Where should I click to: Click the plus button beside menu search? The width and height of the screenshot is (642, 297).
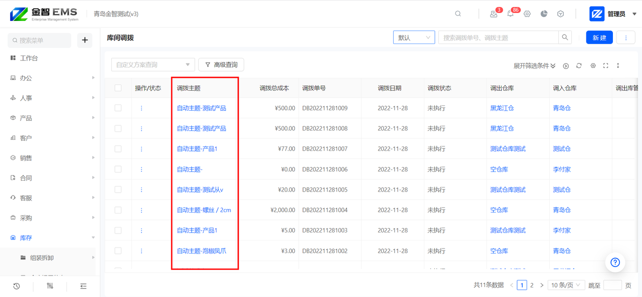pos(85,40)
